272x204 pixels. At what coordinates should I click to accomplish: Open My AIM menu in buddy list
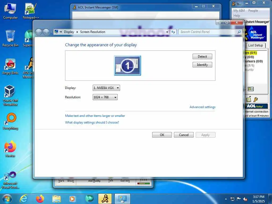239,11
